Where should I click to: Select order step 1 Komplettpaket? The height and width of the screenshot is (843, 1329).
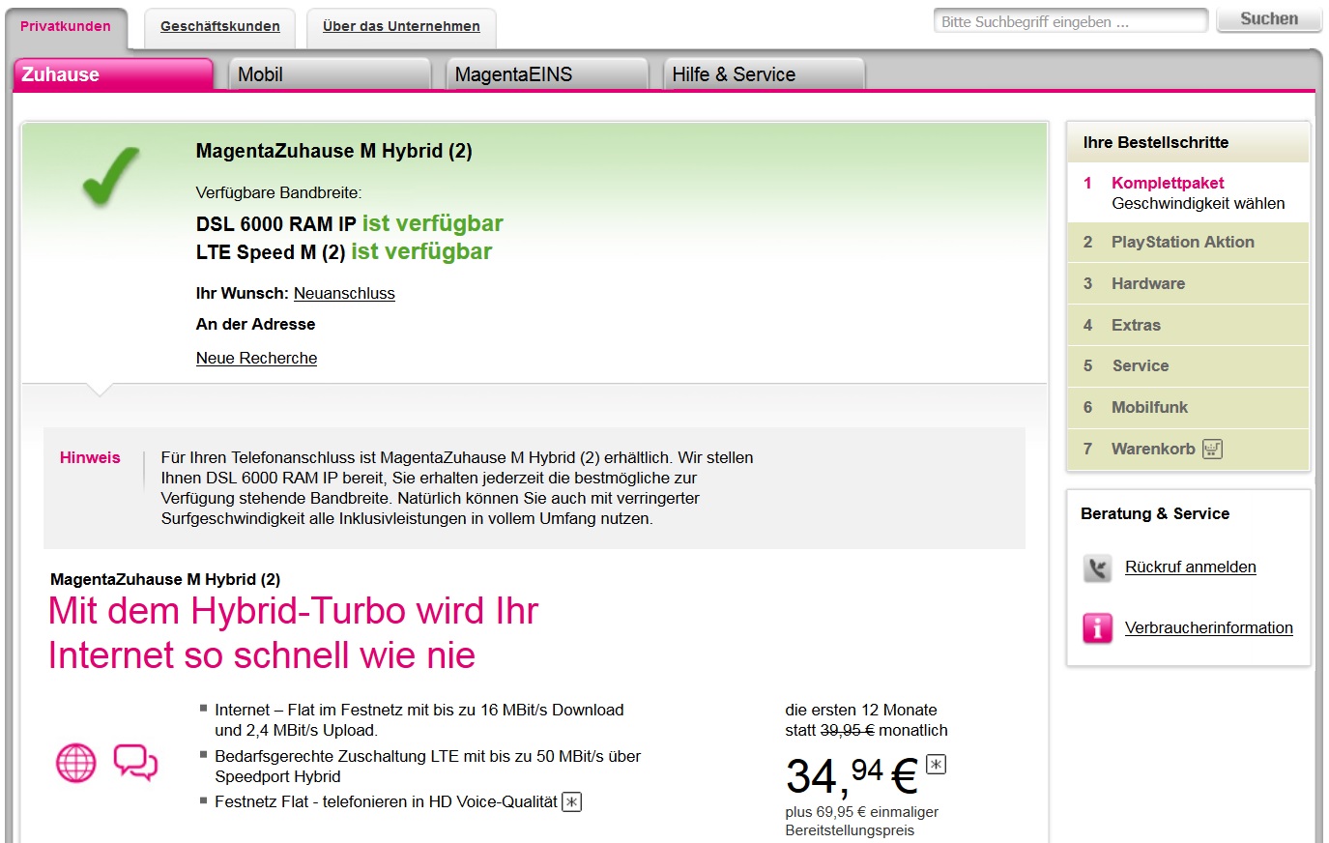pos(1188,192)
